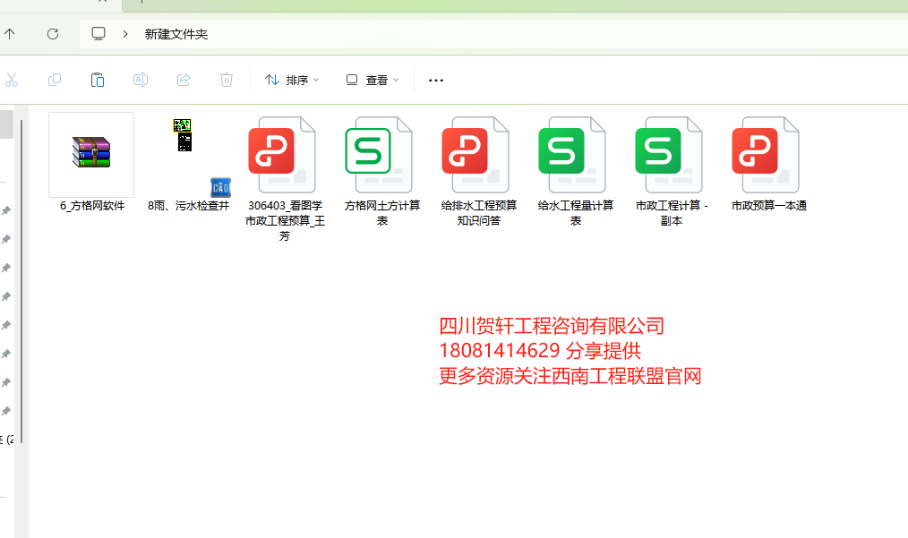
Task: Click the Cut scissors icon
Action: point(12,80)
